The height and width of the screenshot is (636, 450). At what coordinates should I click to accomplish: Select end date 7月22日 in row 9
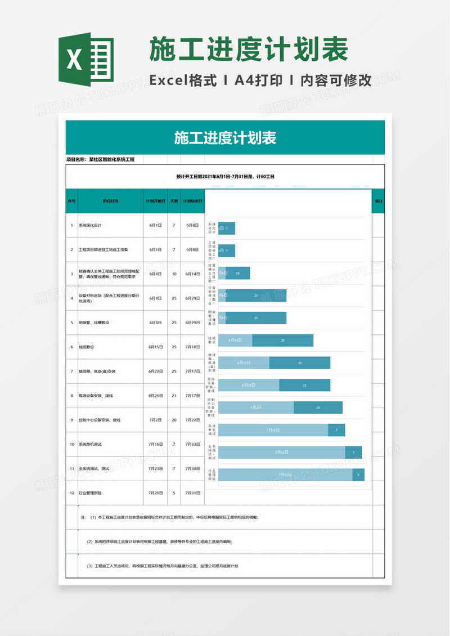click(x=192, y=420)
